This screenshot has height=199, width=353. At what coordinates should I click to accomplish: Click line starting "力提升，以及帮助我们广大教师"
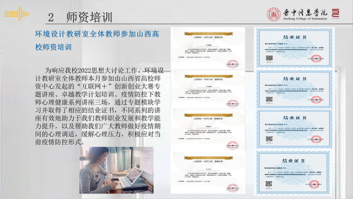98,126
